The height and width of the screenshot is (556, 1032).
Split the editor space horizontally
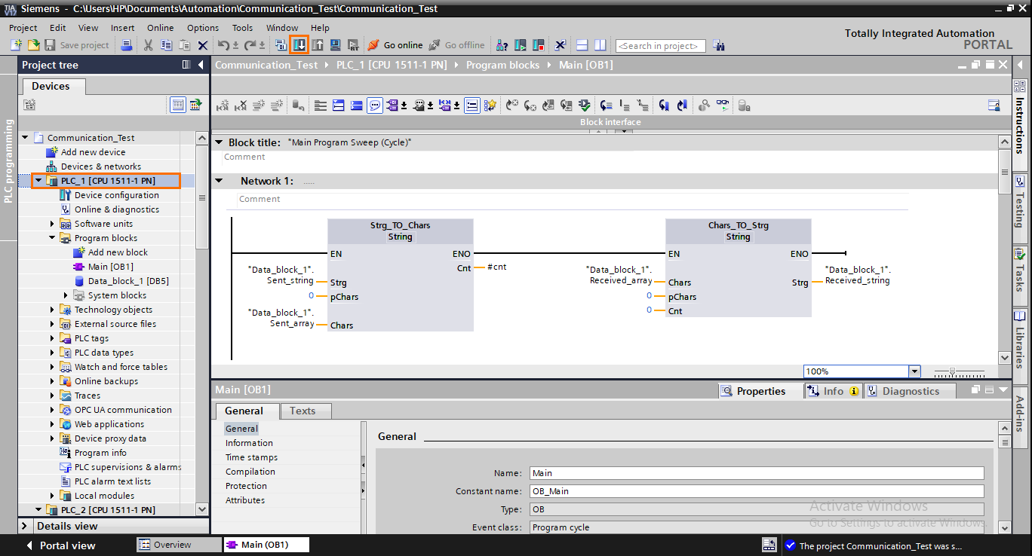(x=582, y=45)
